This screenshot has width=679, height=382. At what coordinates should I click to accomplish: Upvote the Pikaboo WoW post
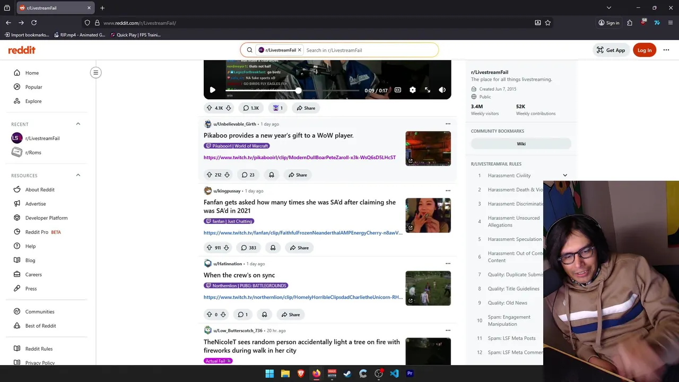pos(209,175)
